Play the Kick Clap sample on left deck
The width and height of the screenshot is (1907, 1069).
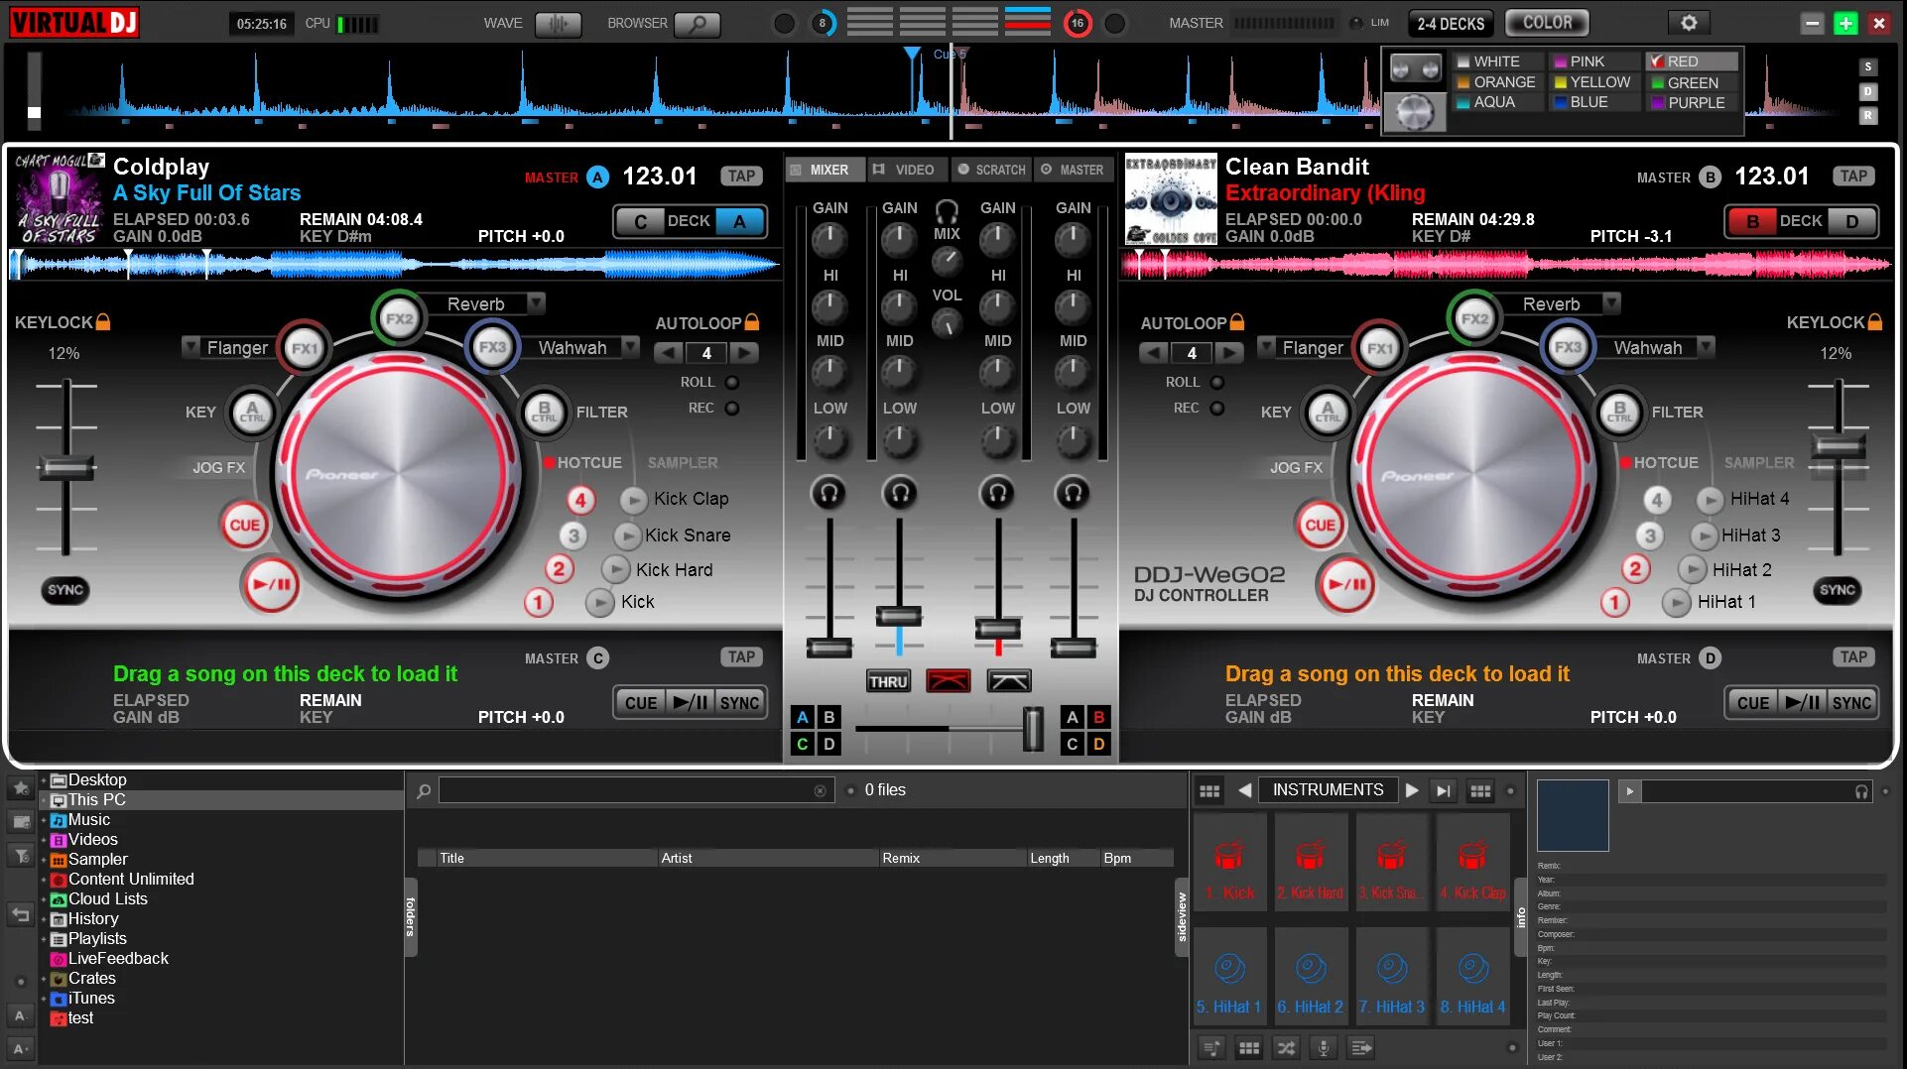(x=633, y=500)
